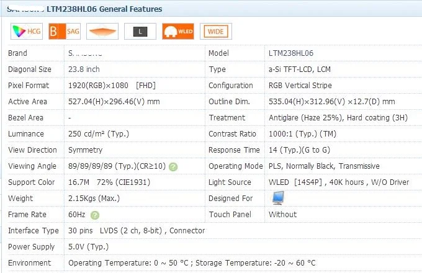This screenshot has width=422, height=273.
Task: Click the WLED backlight icon
Action: [178, 32]
